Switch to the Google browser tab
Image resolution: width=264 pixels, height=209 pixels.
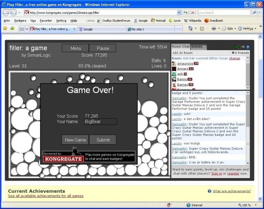[x=100, y=29]
